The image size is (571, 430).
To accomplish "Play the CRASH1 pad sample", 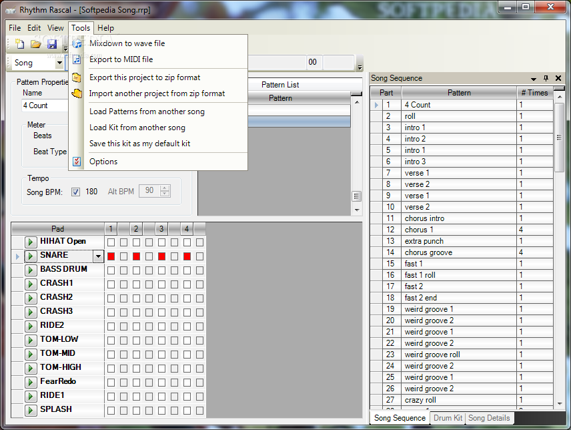I will click(x=31, y=284).
